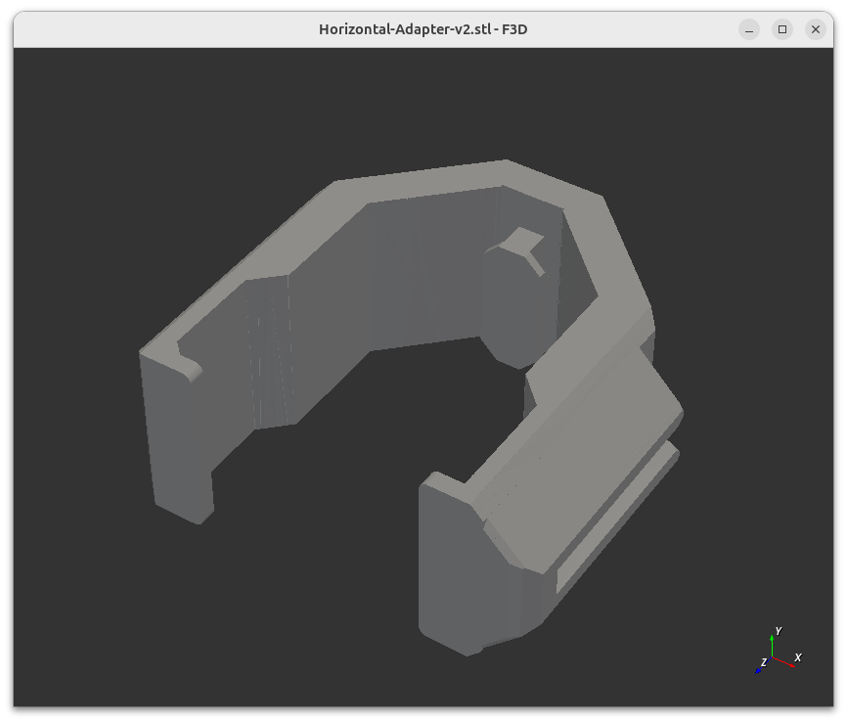This screenshot has width=847, height=723.
Task: Click the origin of the orientation axes gizmo
Action: [x=773, y=657]
